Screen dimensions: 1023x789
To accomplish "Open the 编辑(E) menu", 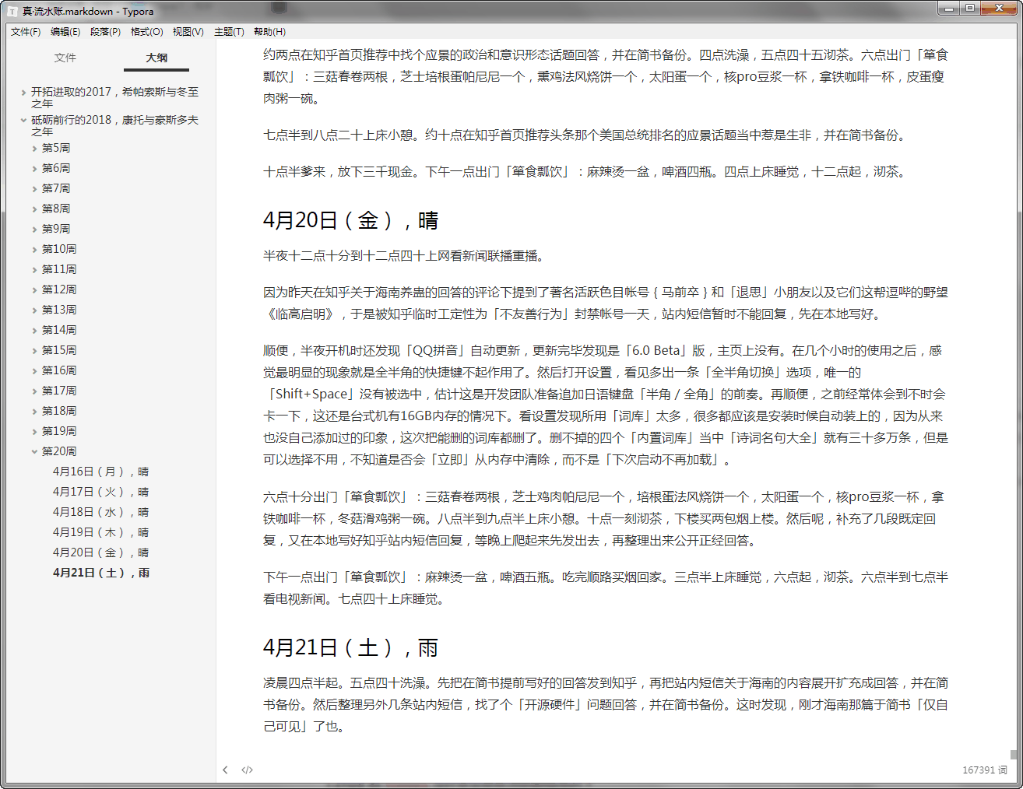I will pos(65,32).
